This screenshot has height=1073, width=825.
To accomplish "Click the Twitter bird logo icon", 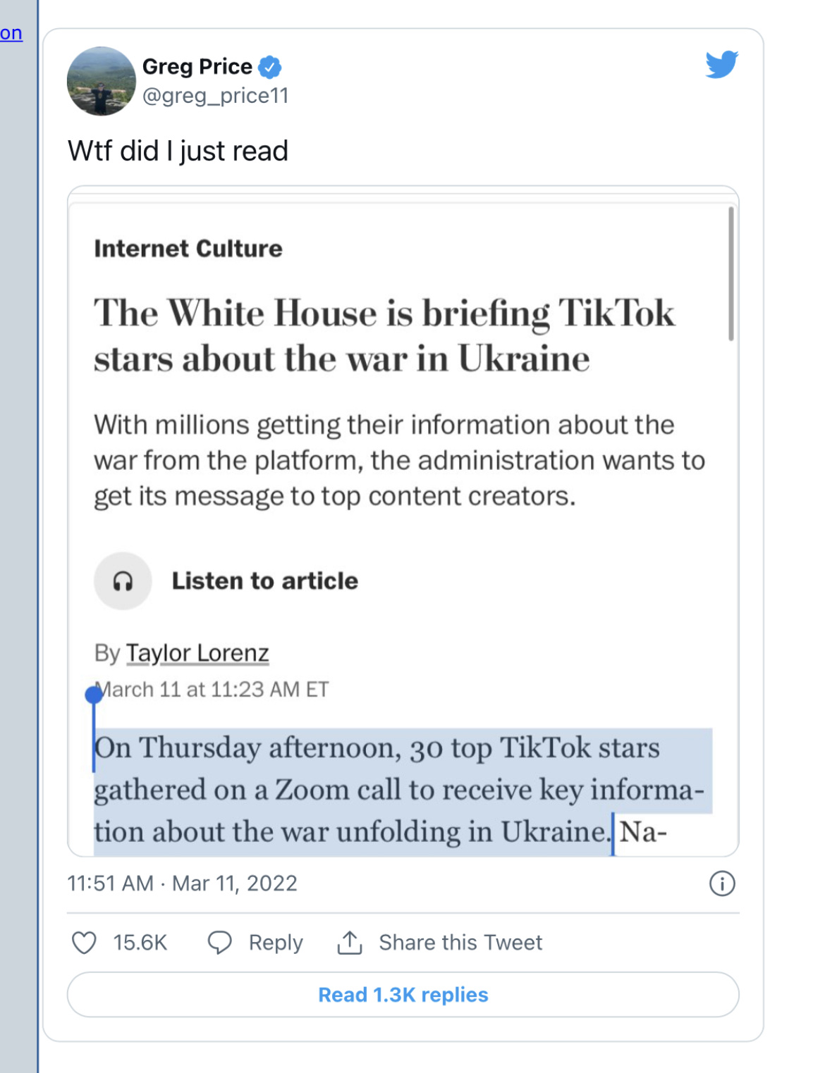I will tap(721, 64).
